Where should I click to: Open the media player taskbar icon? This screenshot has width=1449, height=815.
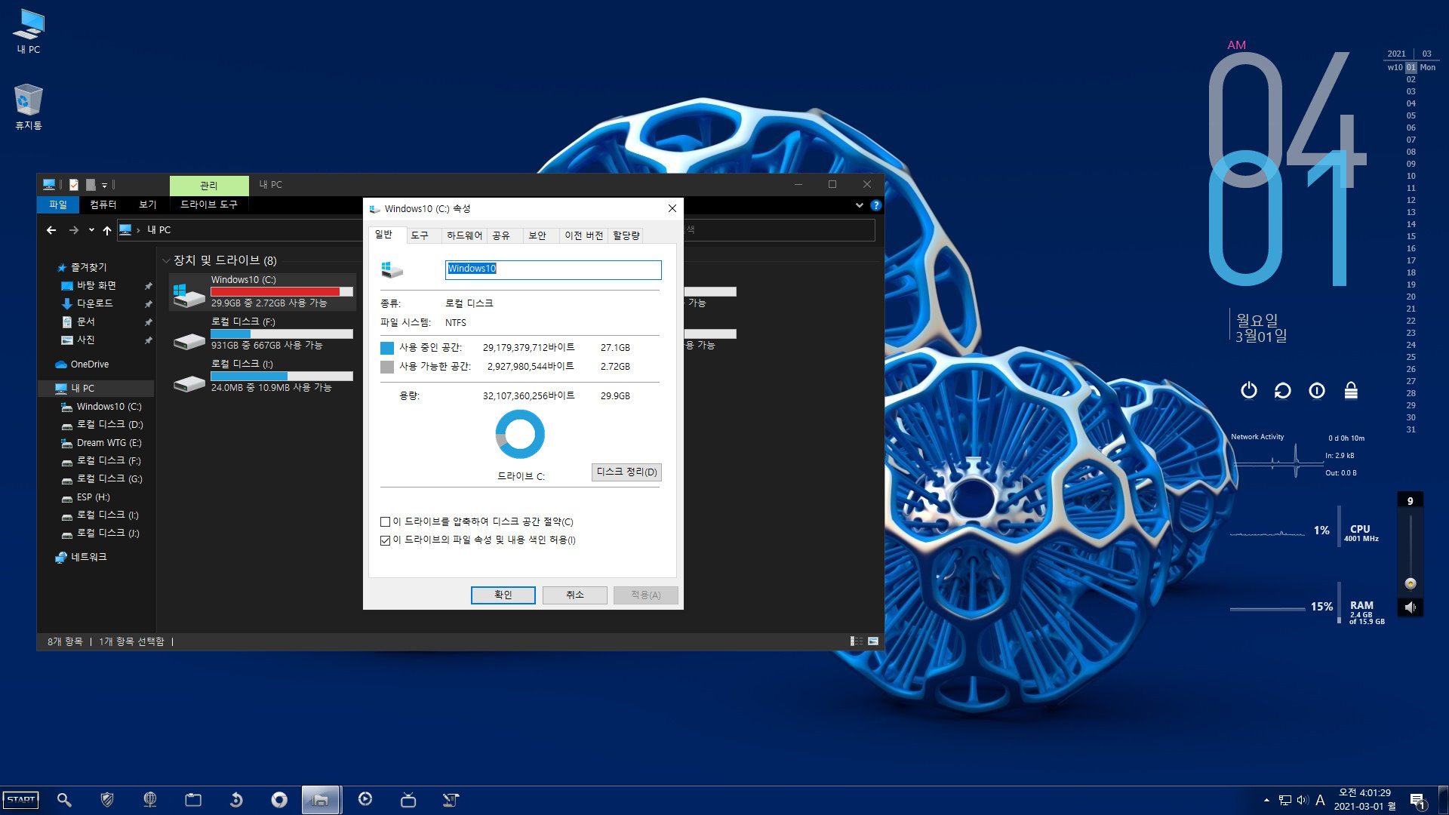pos(365,799)
